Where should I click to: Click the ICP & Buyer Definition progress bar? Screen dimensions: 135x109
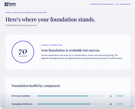pos(71,96)
